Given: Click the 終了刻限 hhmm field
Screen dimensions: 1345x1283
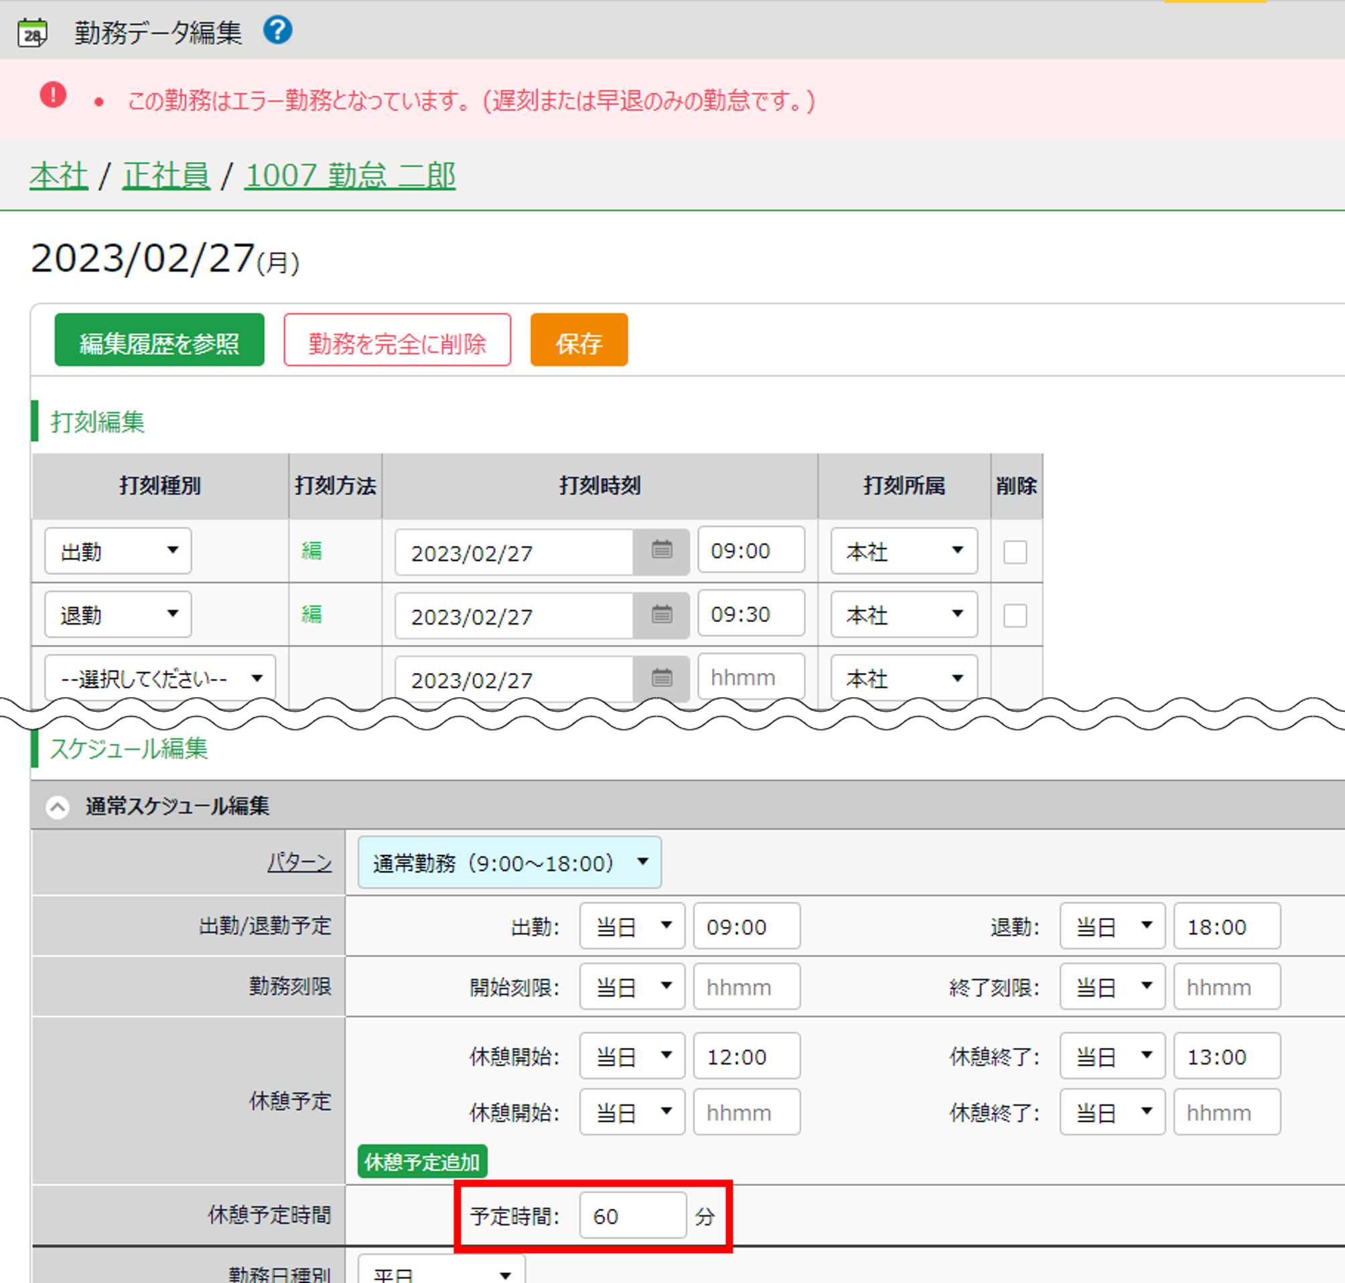Looking at the screenshot, I should (x=1226, y=986).
